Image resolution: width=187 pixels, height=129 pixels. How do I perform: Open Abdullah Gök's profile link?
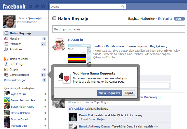[82, 109]
